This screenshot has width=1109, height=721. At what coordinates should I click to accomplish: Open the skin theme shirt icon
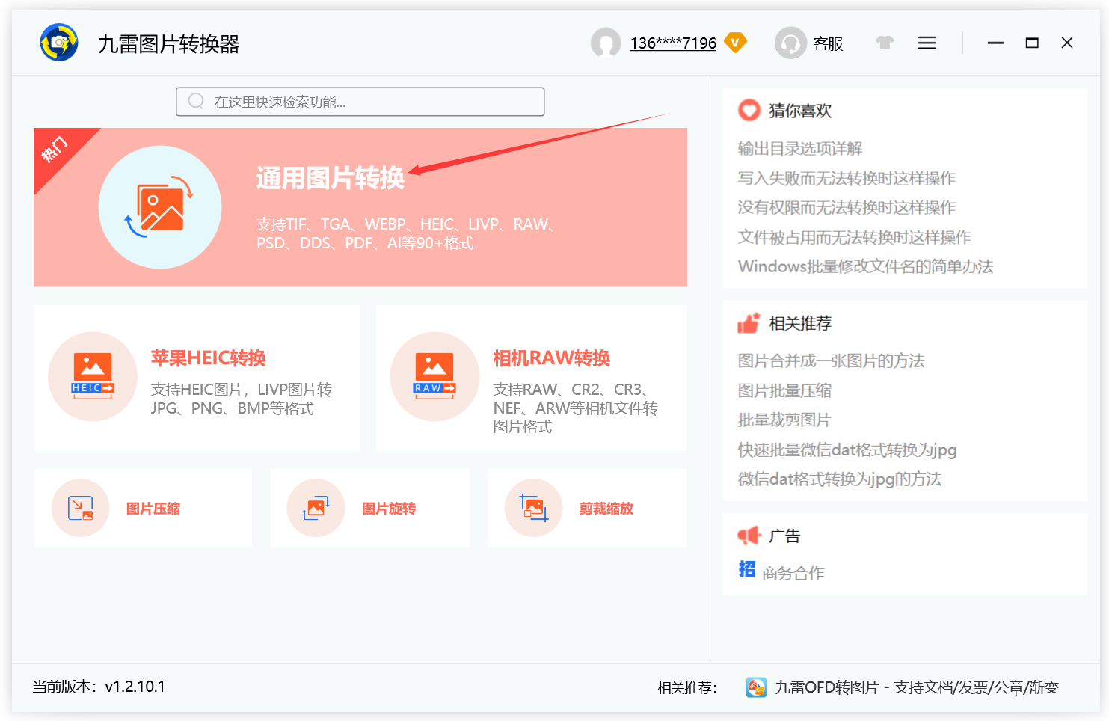coord(885,43)
